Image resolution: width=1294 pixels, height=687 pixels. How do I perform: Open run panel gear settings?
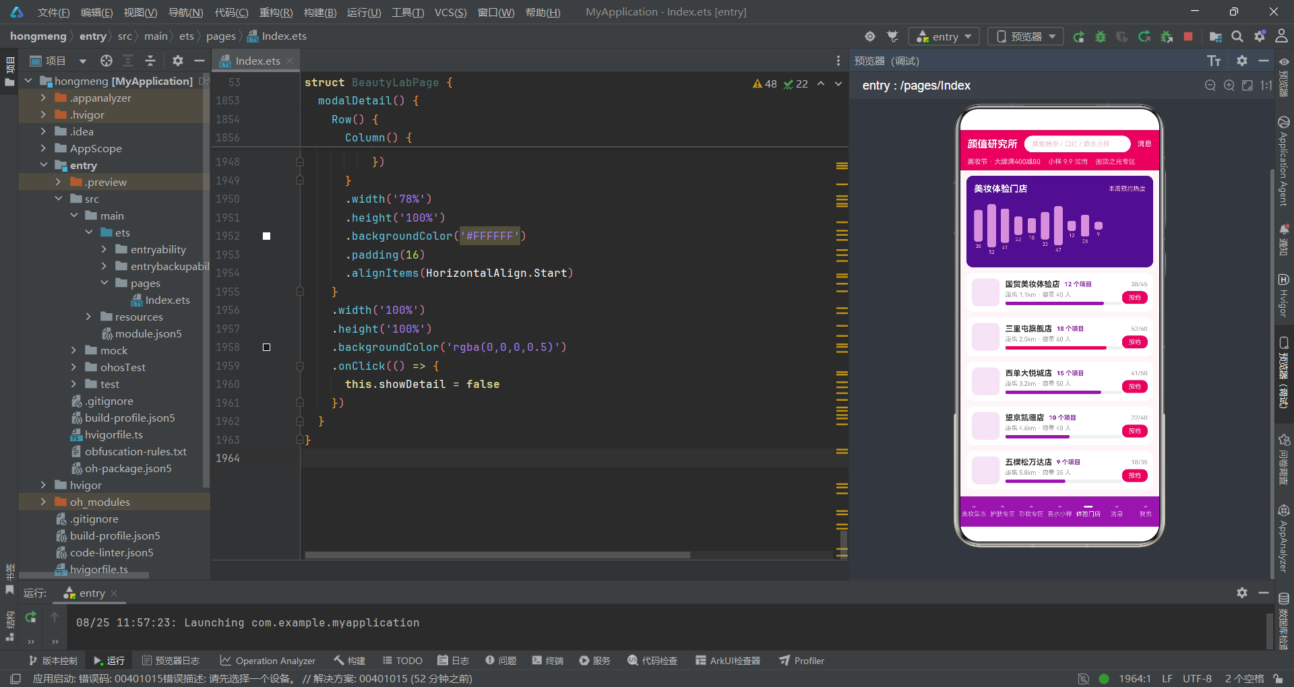[1242, 593]
